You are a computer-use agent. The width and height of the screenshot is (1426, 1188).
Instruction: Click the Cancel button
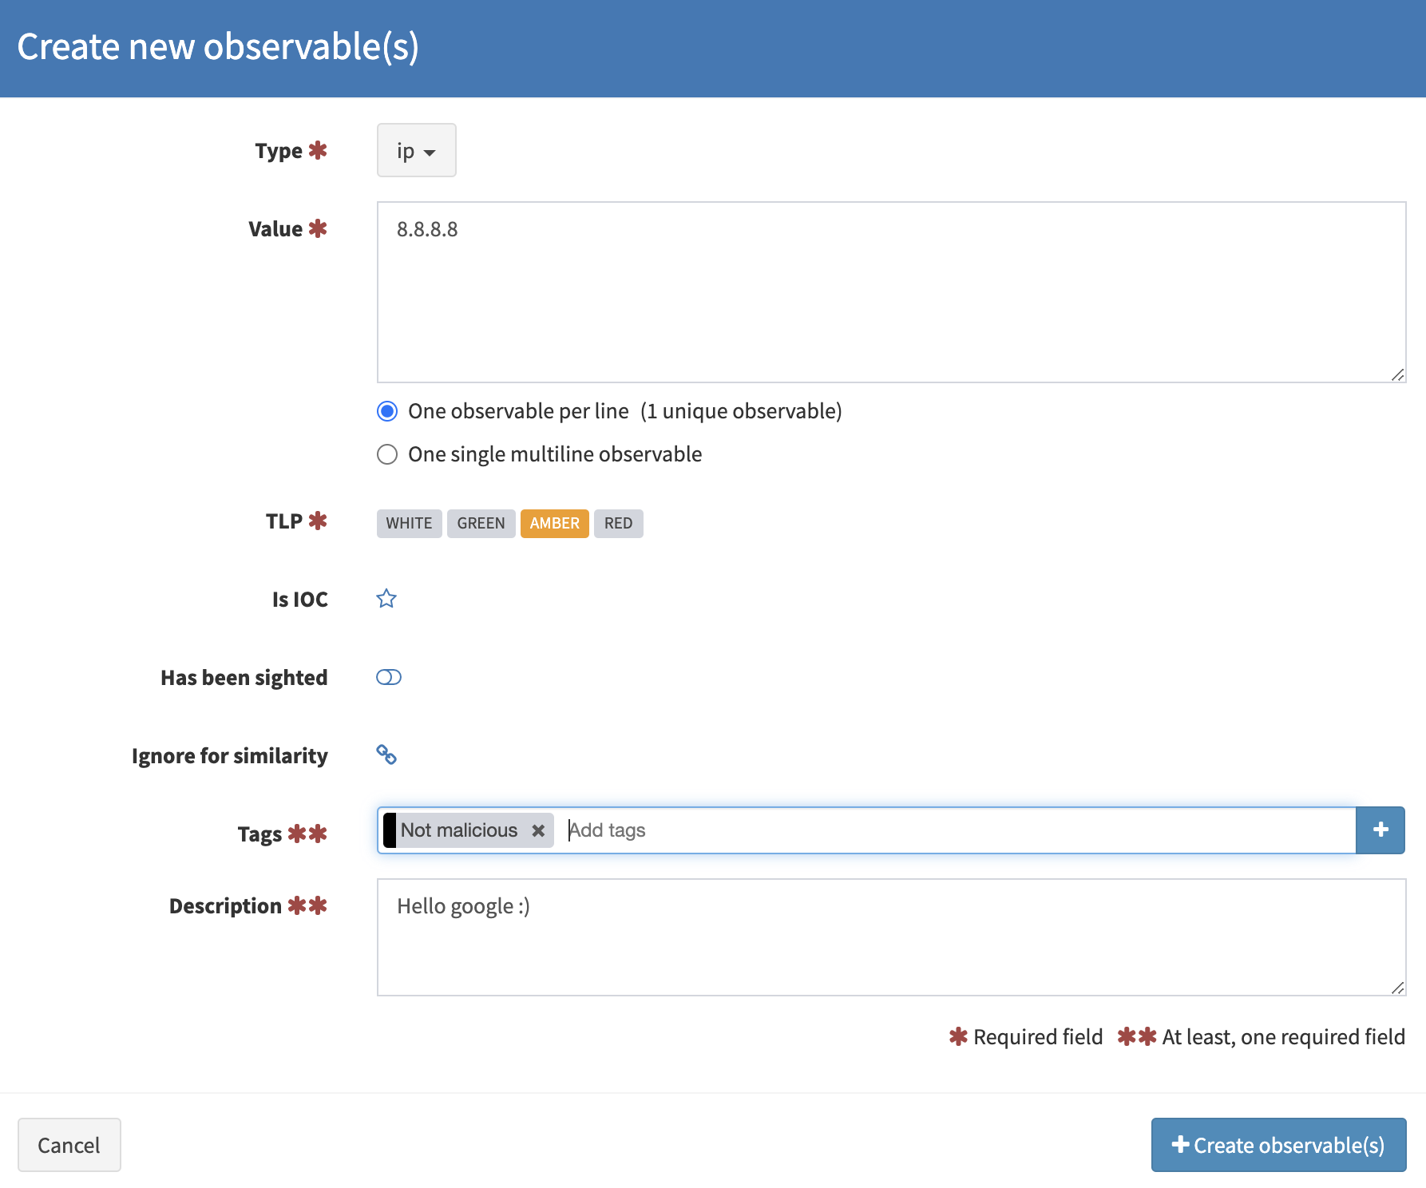[x=69, y=1145]
